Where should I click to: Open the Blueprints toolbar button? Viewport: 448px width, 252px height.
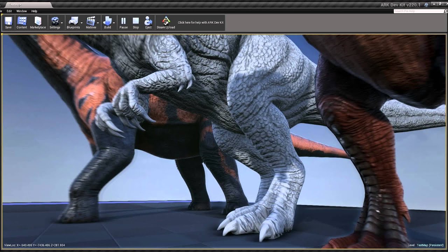point(73,22)
